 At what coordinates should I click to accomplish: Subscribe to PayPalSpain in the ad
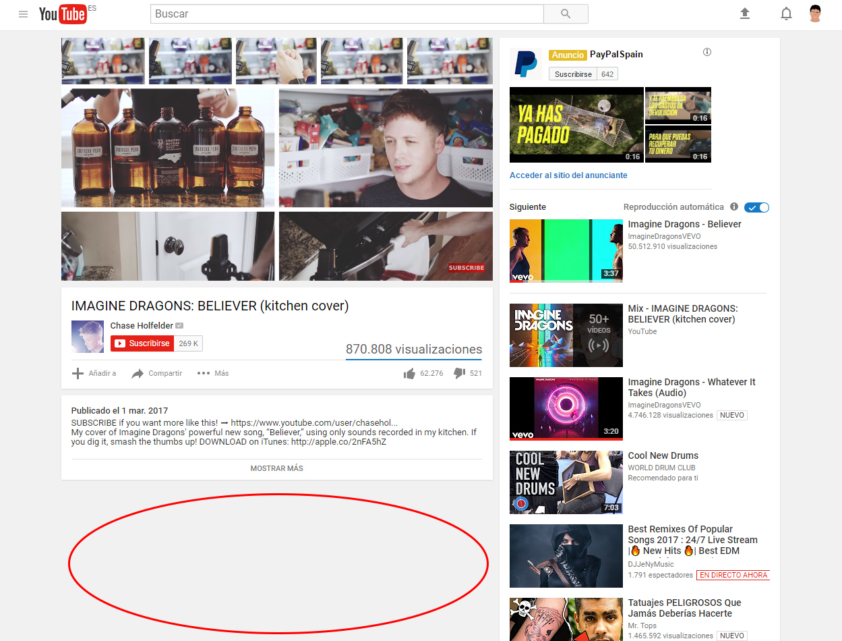[x=573, y=74]
